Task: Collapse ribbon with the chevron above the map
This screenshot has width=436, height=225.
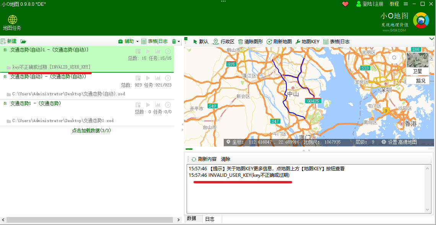Action: click(x=432, y=38)
